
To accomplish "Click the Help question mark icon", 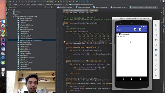I will [x=88, y=2].
